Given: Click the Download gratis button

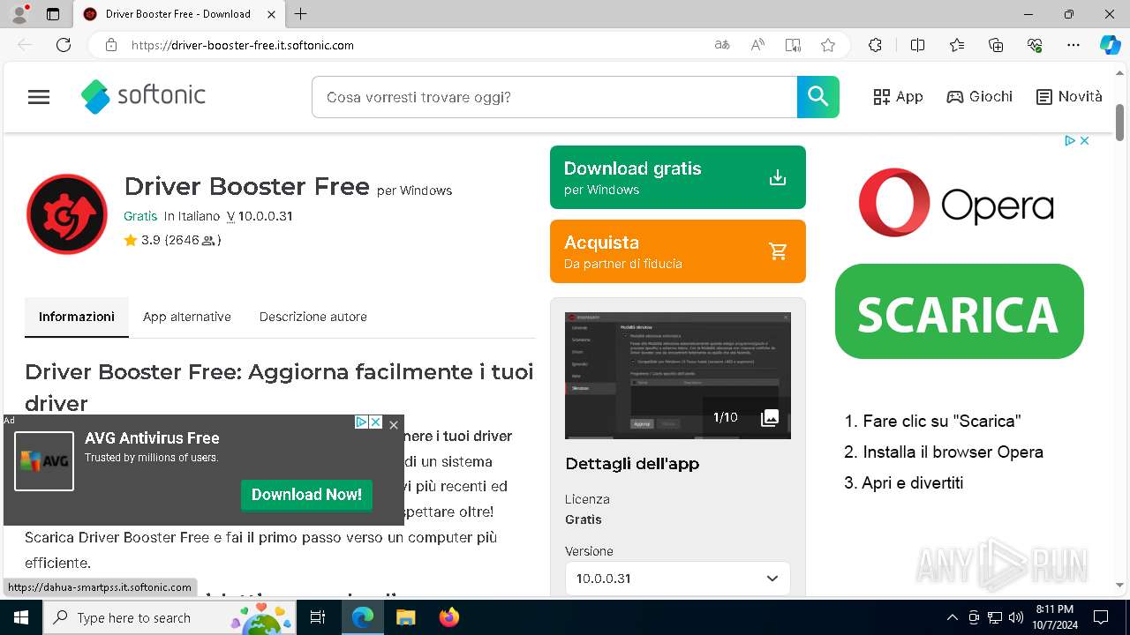Looking at the screenshot, I should pos(678,177).
